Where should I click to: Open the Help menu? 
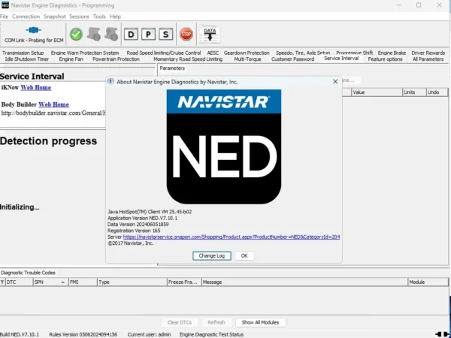pos(115,17)
